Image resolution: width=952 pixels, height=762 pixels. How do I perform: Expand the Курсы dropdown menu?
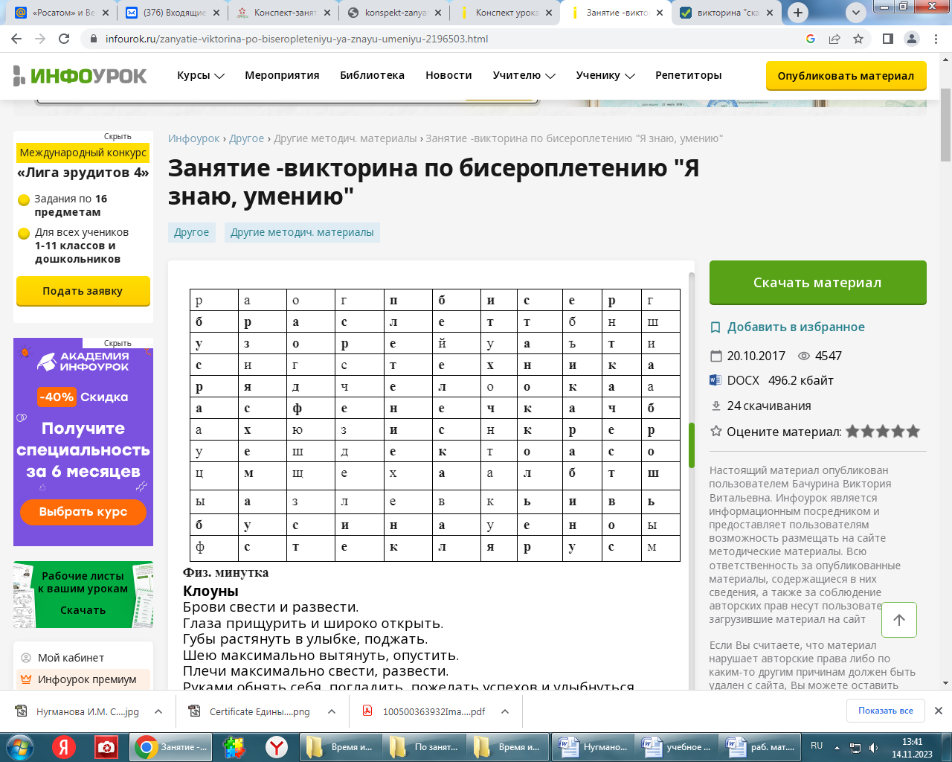[x=200, y=75]
